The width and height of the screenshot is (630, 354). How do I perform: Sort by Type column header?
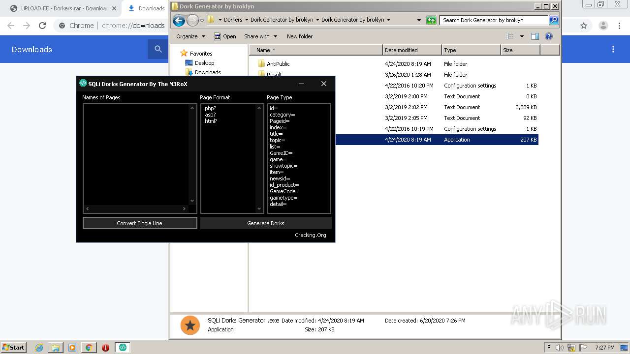click(x=471, y=50)
